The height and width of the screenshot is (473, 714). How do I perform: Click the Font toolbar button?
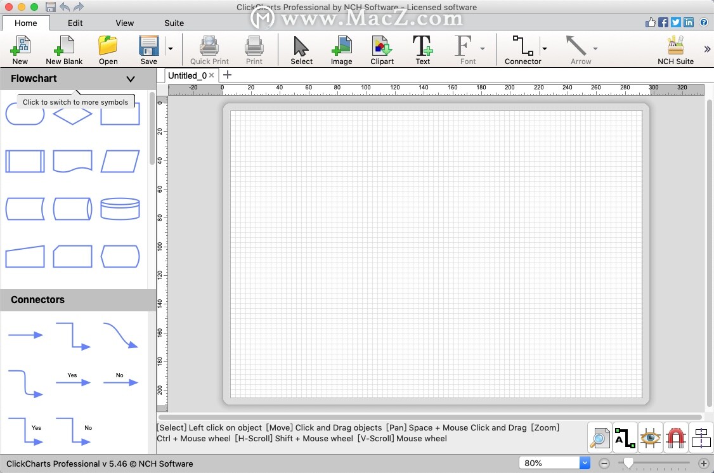coord(465,49)
